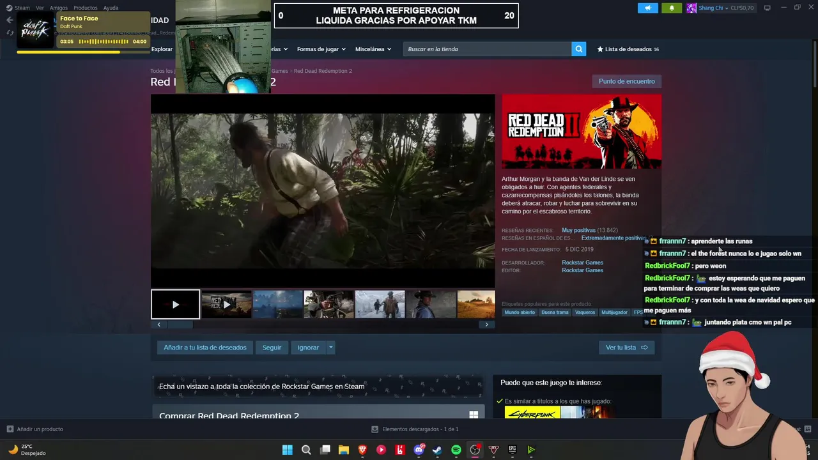Image resolution: width=818 pixels, height=460 pixels.
Task: Open Spotify from the taskbar
Action: click(x=456, y=450)
